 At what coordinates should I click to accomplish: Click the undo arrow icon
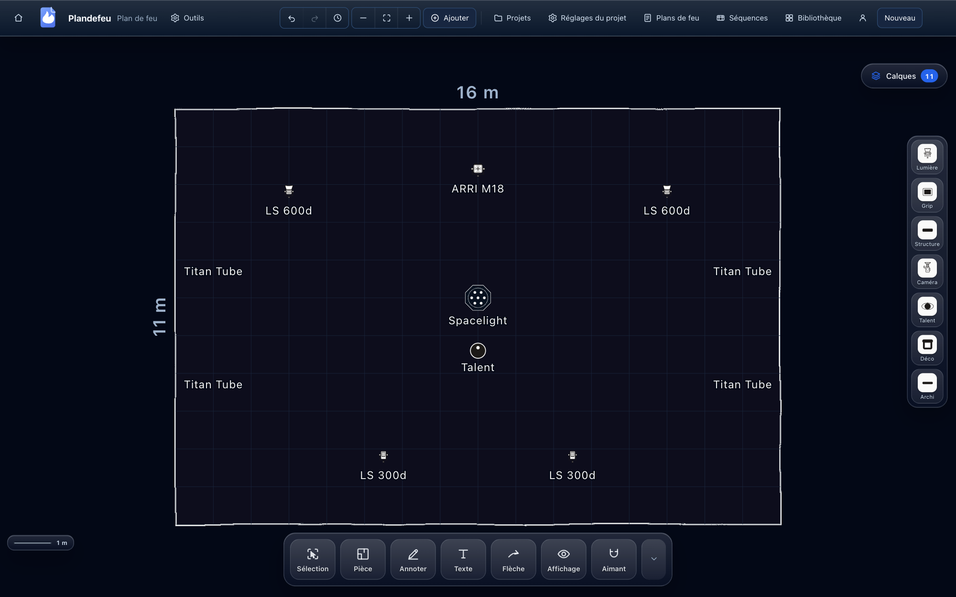pyautogui.click(x=292, y=18)
